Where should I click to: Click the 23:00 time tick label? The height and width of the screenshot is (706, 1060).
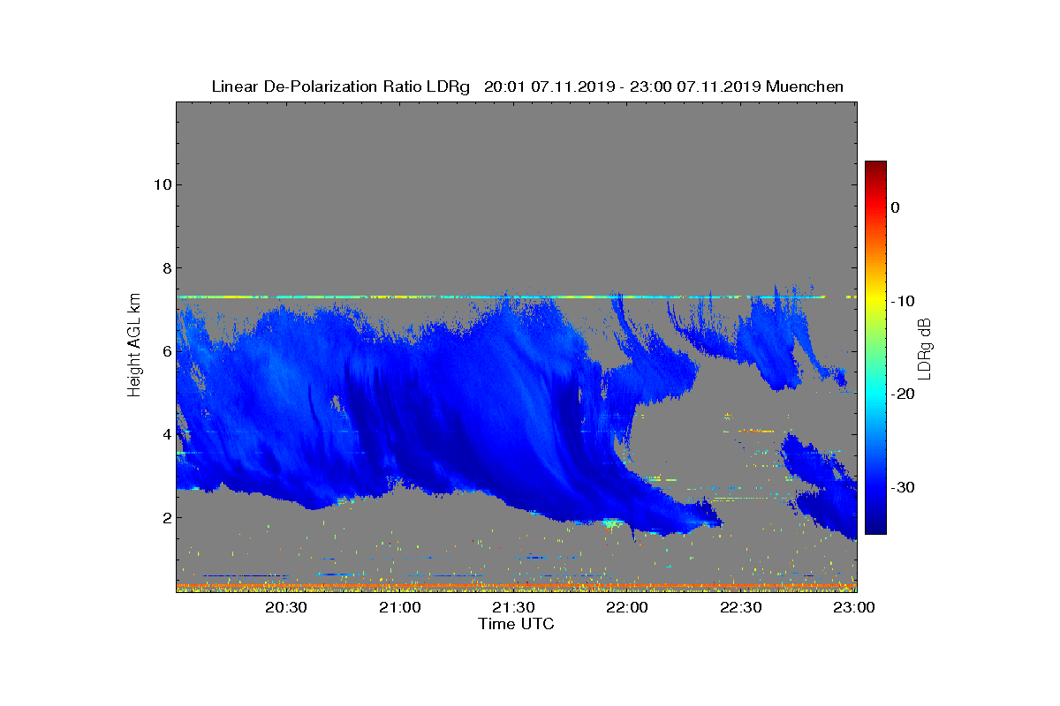pos(854,607)
